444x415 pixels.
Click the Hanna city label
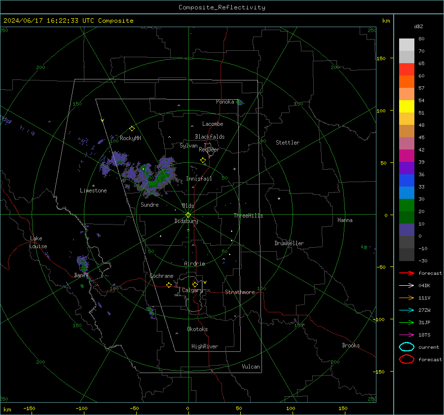point(345,220)
